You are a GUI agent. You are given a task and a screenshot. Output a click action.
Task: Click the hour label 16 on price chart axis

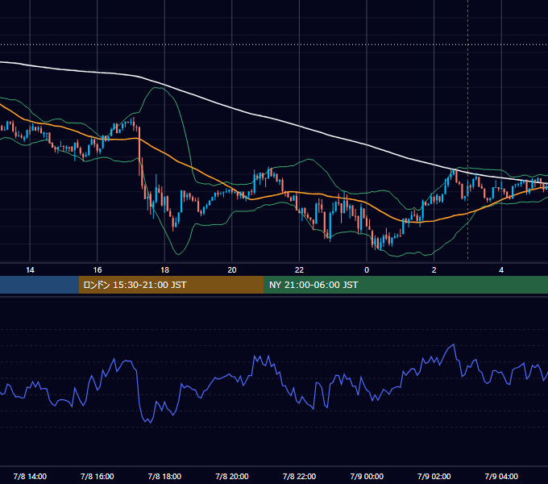click(x=98, y=270)
